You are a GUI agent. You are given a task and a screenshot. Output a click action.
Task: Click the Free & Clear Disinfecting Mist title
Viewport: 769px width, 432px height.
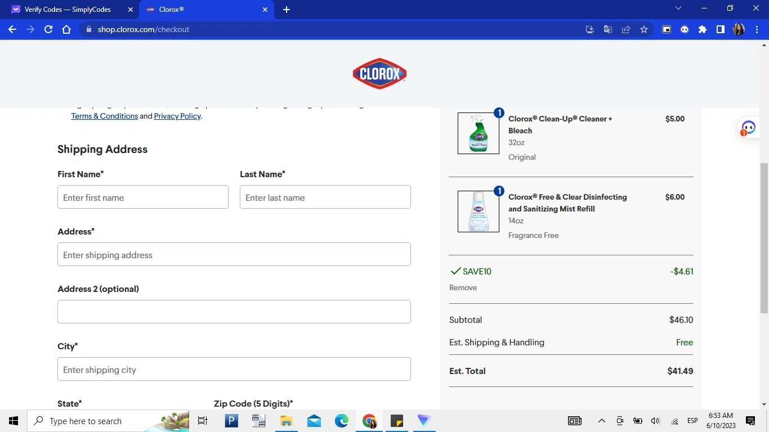coord(567,202)
